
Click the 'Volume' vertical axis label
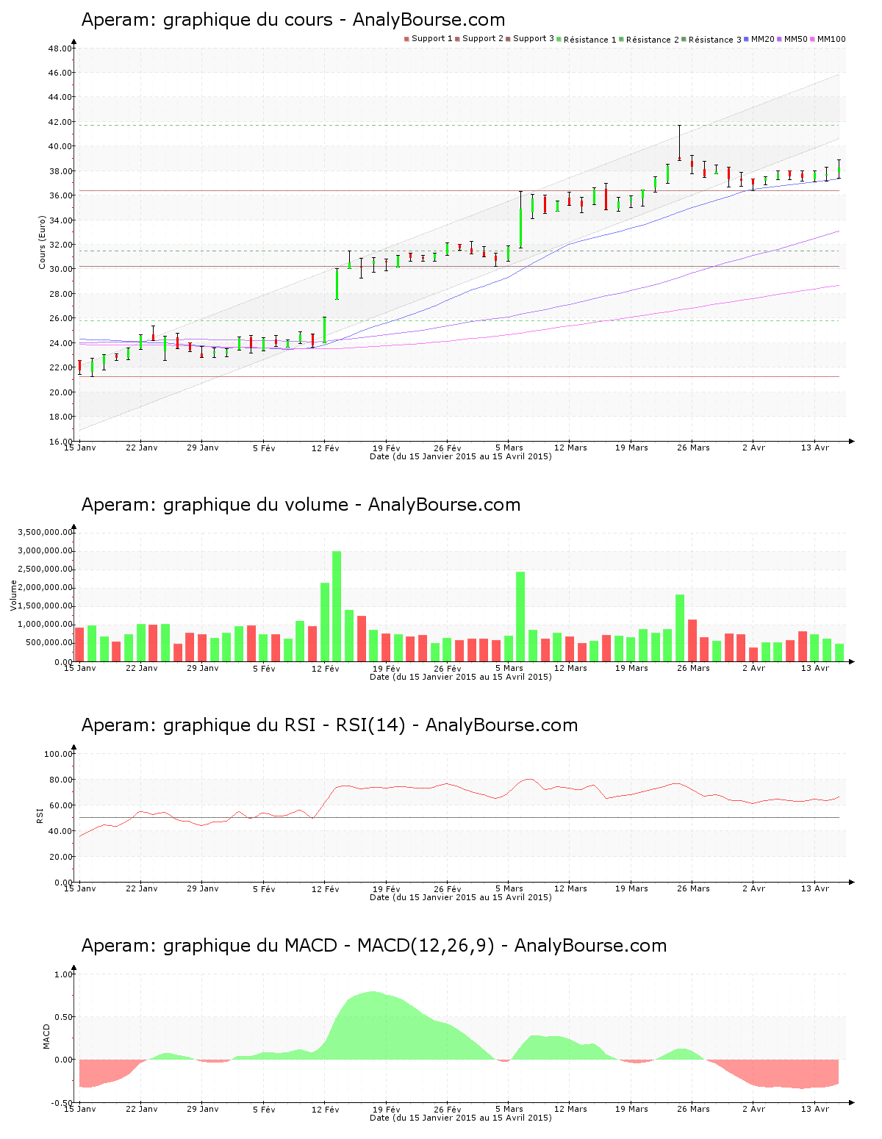13,595
